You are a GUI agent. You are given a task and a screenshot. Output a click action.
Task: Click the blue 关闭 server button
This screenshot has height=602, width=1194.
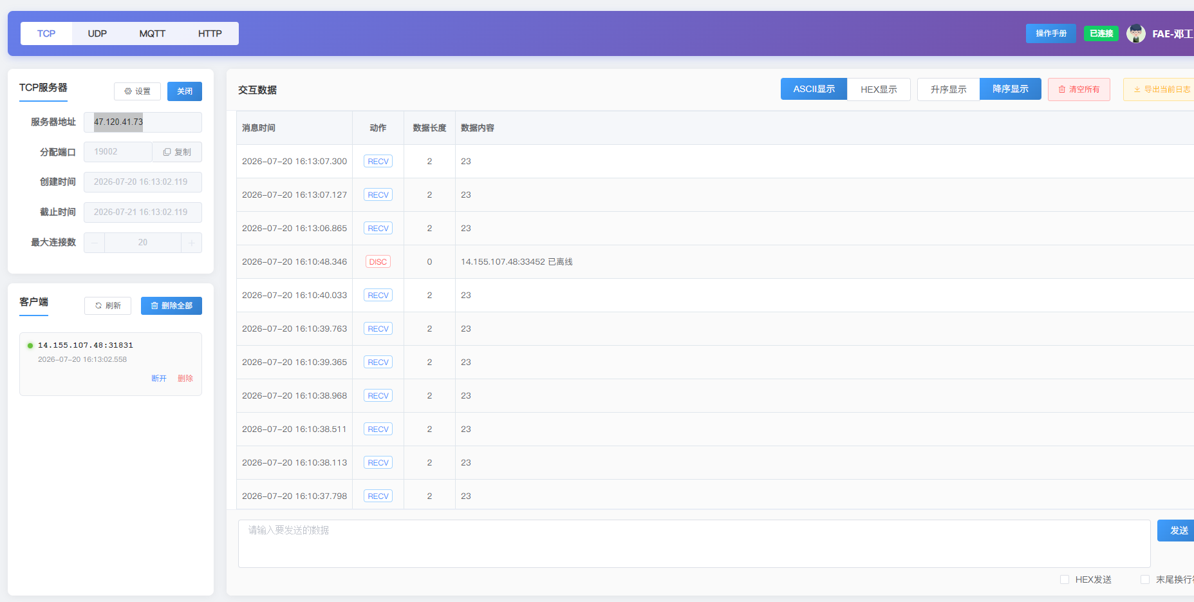click(185, 91)
